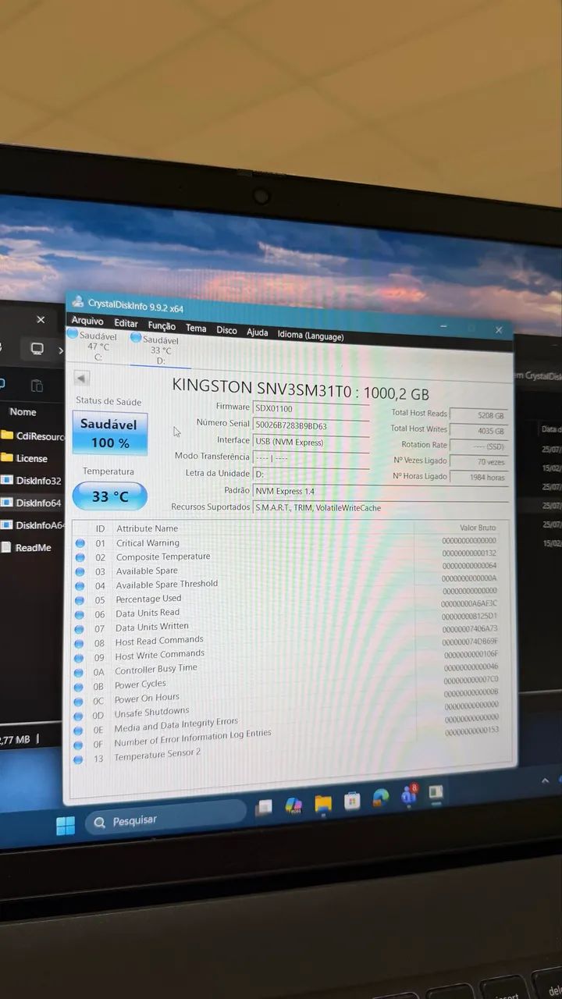
Task: Click the Nº Horas Ligado value 1984 horas
Action: [478, 477]
